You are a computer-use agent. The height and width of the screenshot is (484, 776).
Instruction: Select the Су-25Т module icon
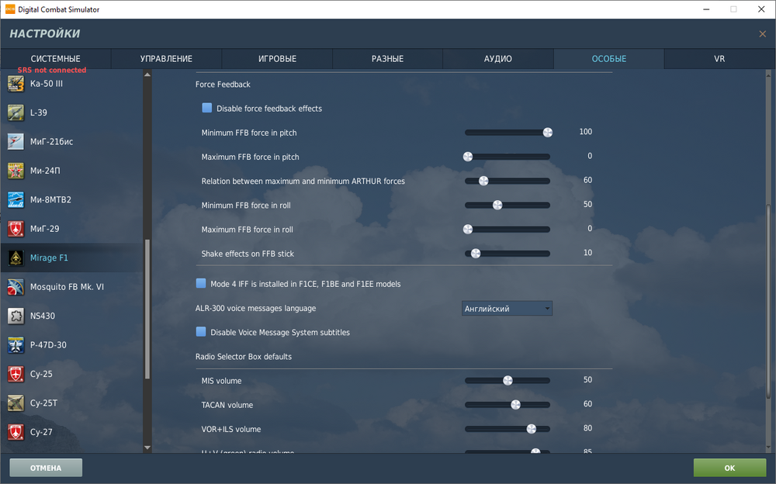pos(16,403)
